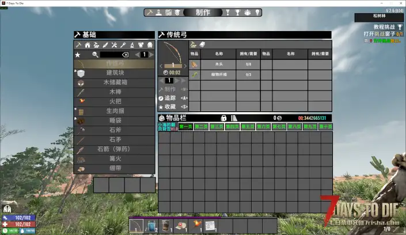Clear the recipe search text
Screen dimensions: 406x235
click(x=126, y=55)
